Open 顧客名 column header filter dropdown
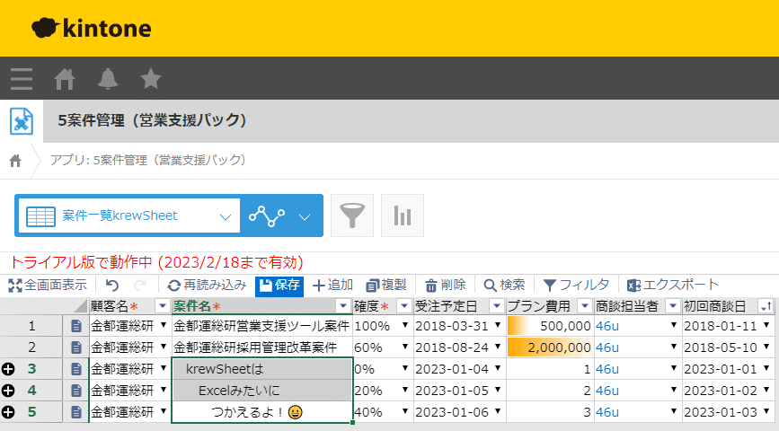 point(162,306)
